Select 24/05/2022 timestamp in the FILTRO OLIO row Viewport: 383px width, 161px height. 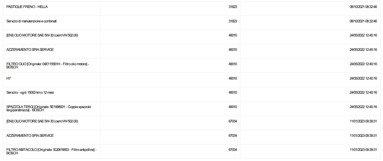click(363, 64)
